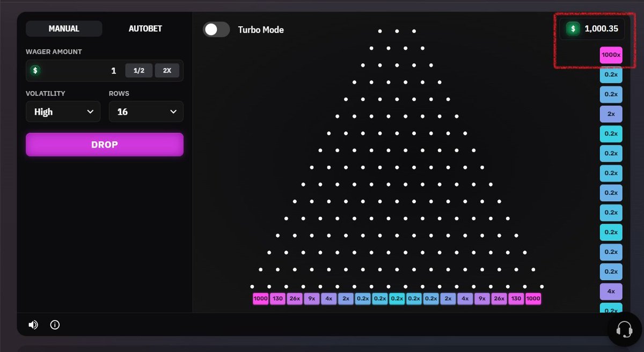Open the game info icon
Image resolution: width=644 pixels, height=352 pixels.
coord(55,325)
